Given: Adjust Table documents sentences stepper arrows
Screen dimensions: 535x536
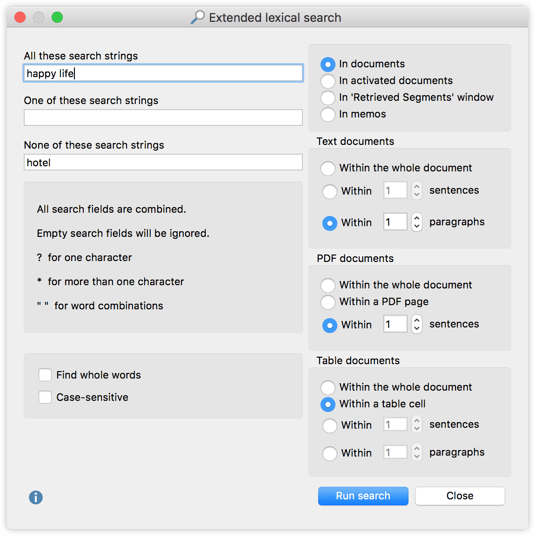Looking at the screenshot, I should (x=416, y=425).
